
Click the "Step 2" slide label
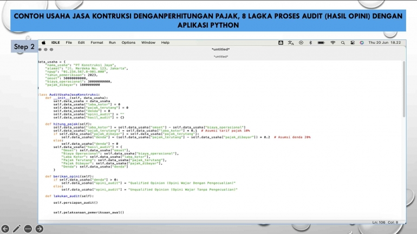click(x=24, y=46)
